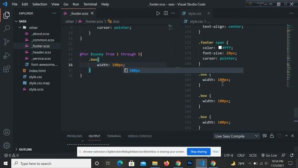Open the Manage gear icon
This screenshot has height=168, width=298.
7,146
